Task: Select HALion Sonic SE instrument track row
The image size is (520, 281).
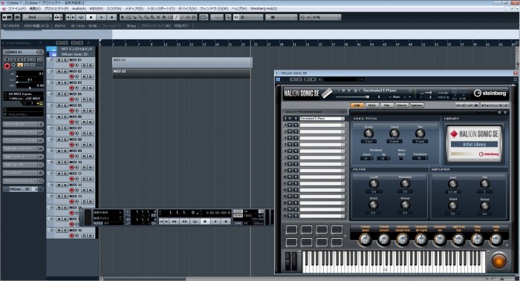Action: (71, 54)
